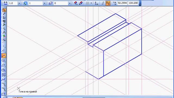This screenshot has height=98, width=174.
Task: Expand the layer dropdown showing 0
Action: [70, 3]
